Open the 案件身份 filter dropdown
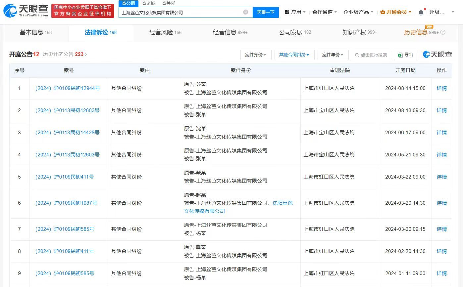 coord(256,55)
